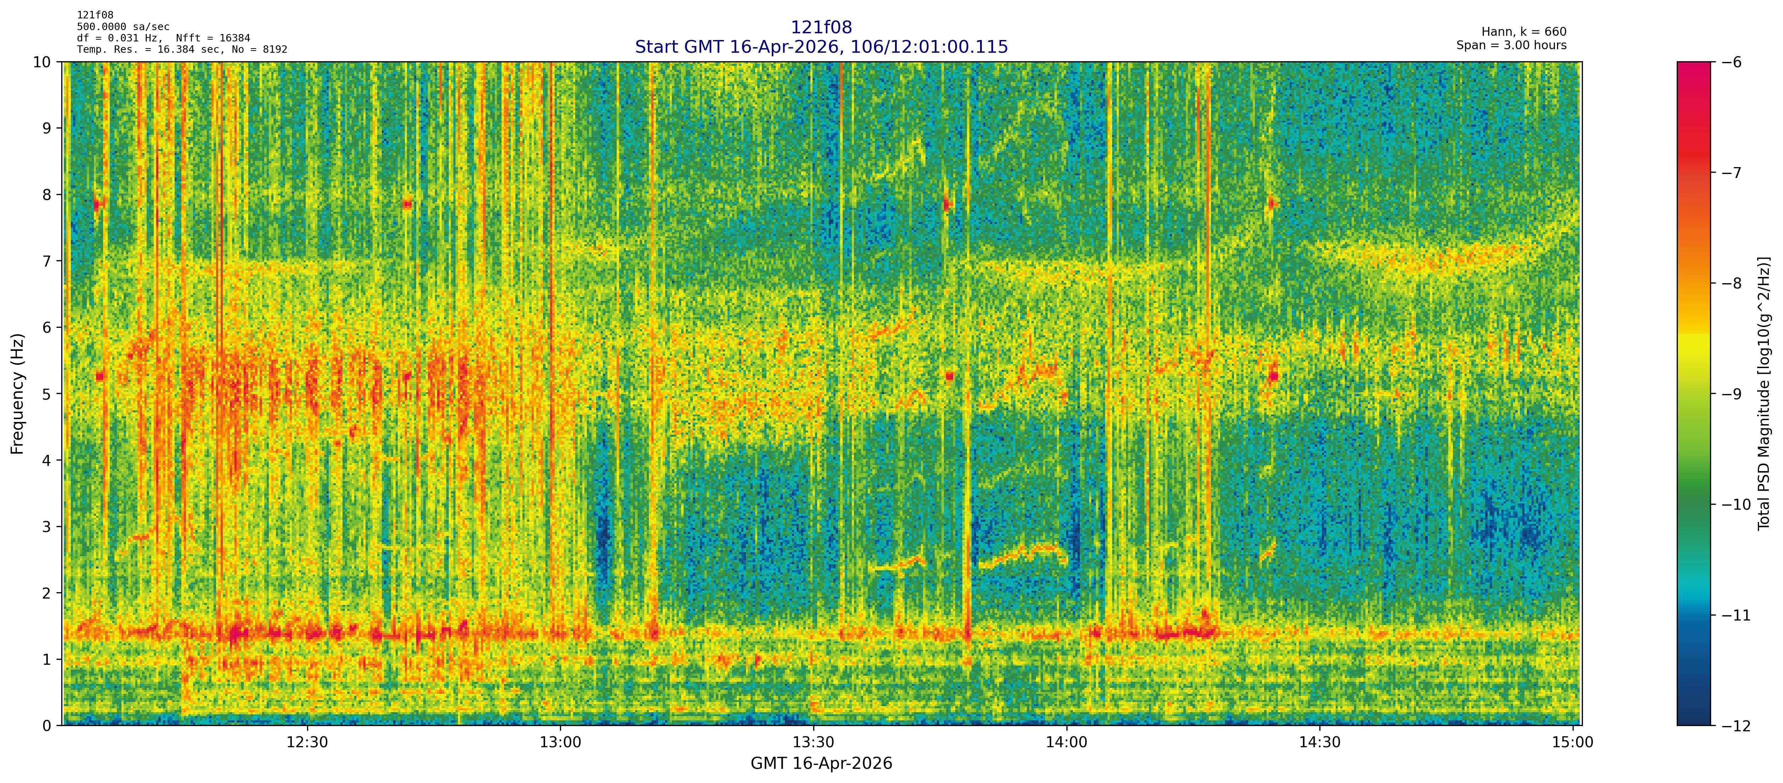Click the 13:00 time axis label
This screenshot has width=1783, height=783.
click(560, 743)
